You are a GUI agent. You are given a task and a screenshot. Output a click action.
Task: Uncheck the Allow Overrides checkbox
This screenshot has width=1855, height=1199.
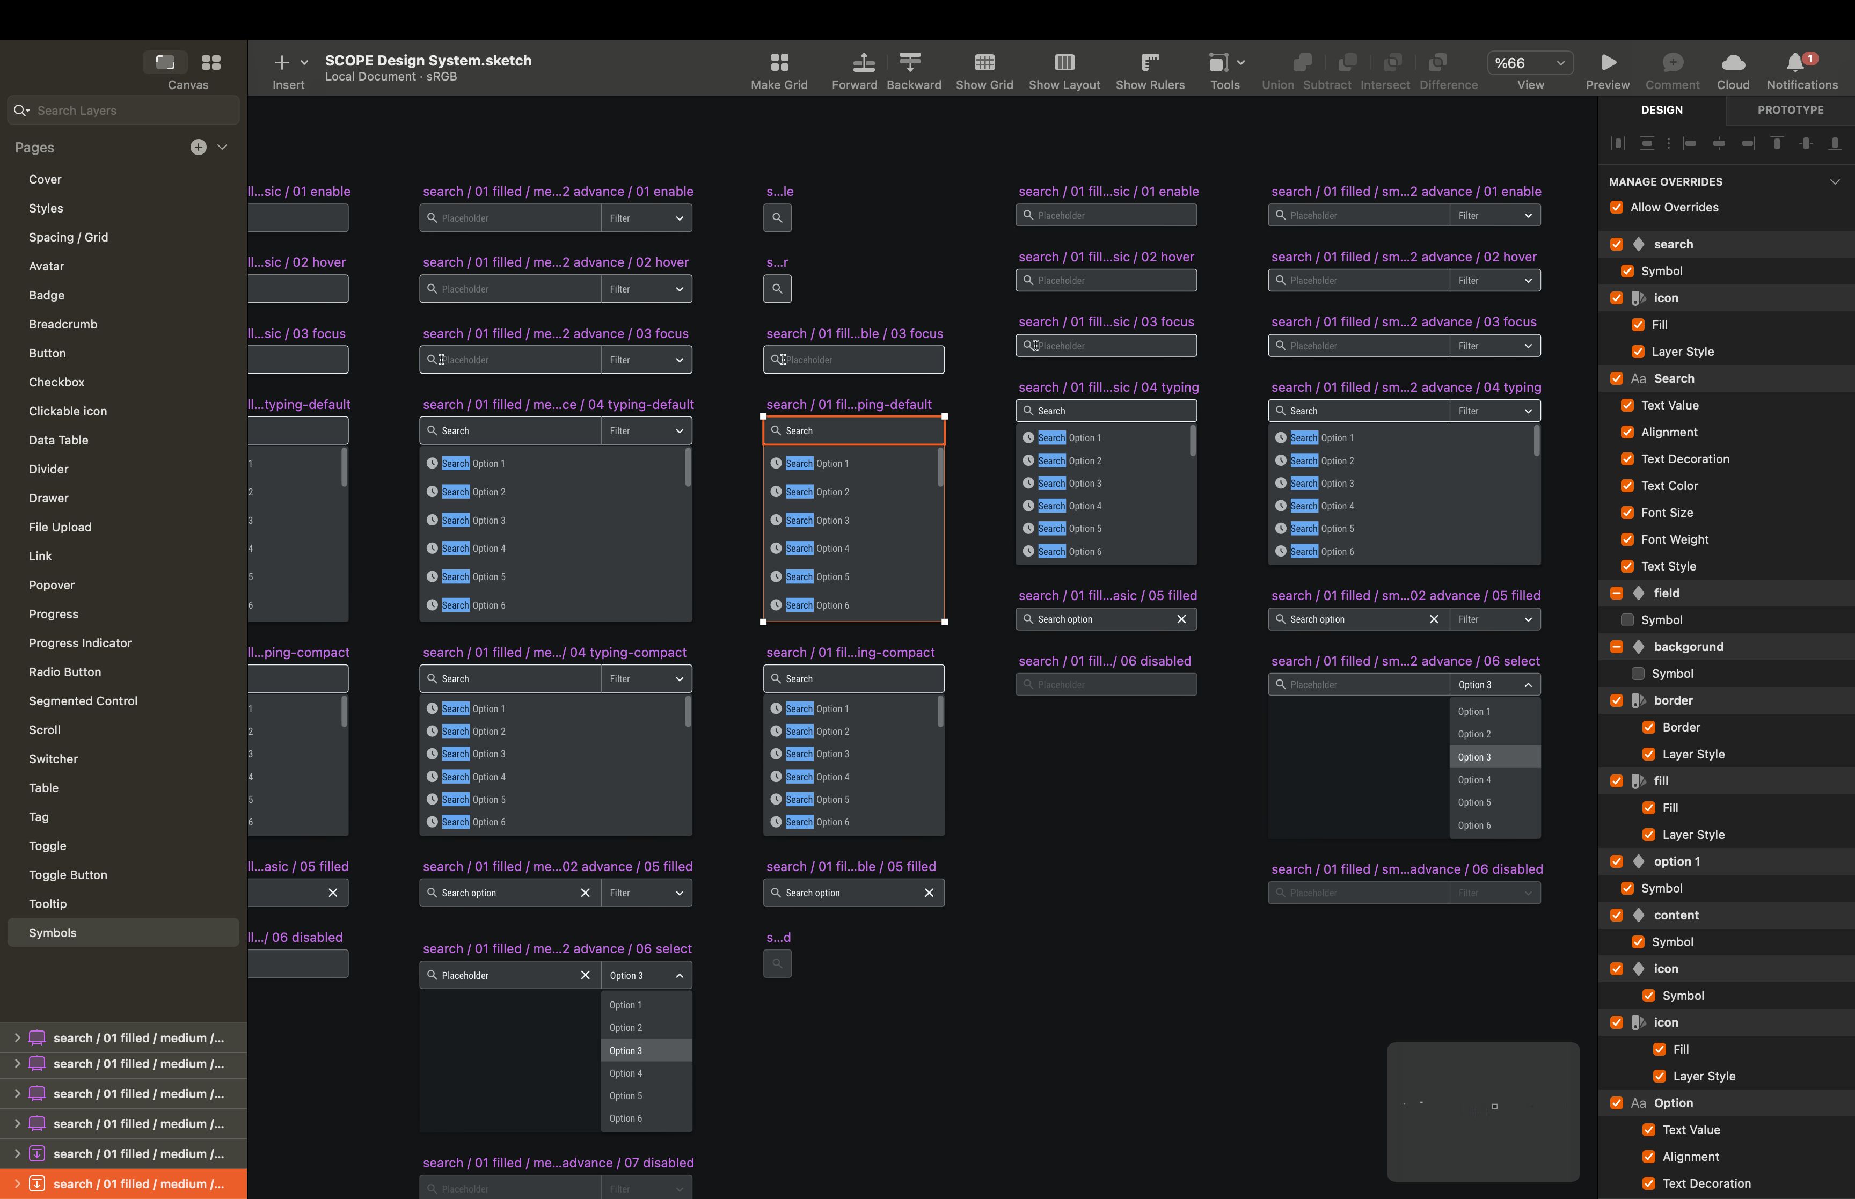tap(1617, 207)
